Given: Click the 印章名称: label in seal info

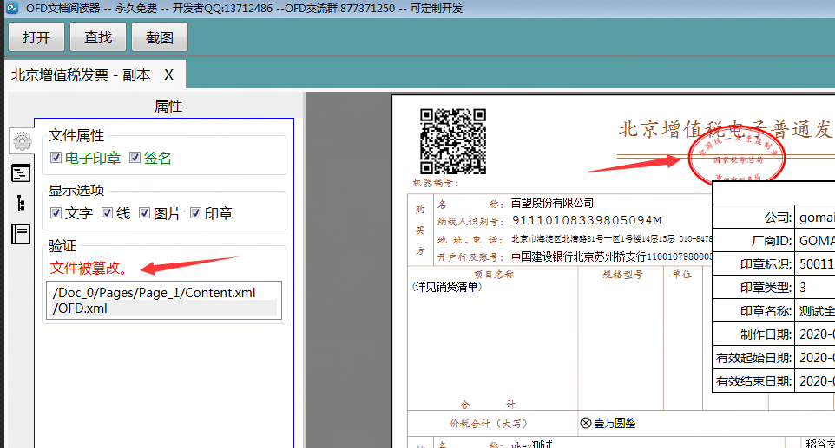Looking at the screenshot, I should coord(766,311).
